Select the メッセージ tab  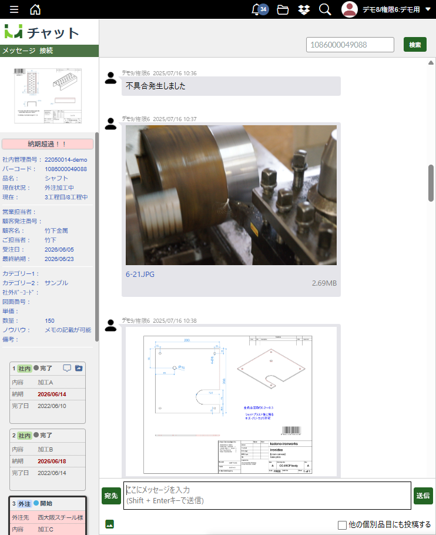coord(19,51)
